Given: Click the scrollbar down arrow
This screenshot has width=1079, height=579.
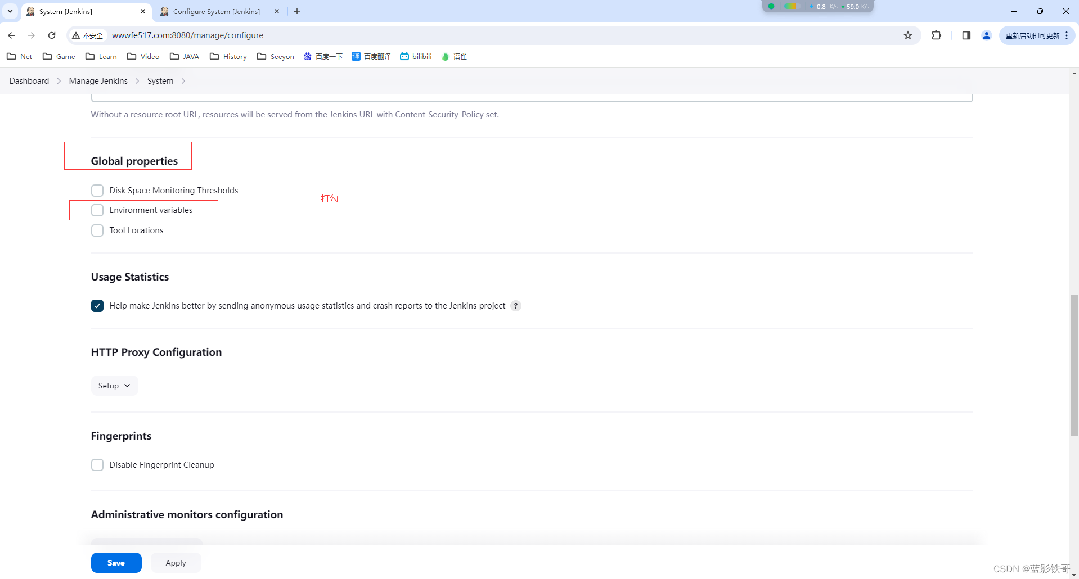Looking at the screenshot, I should click(x=1074, y=575).
